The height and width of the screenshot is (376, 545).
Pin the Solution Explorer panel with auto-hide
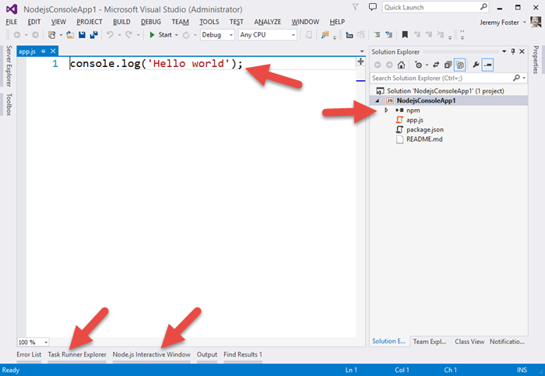point(512,51)
